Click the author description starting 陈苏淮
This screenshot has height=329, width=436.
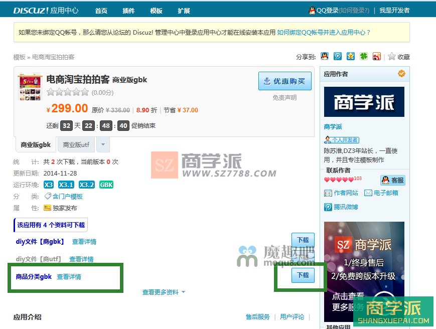point(361,155)
